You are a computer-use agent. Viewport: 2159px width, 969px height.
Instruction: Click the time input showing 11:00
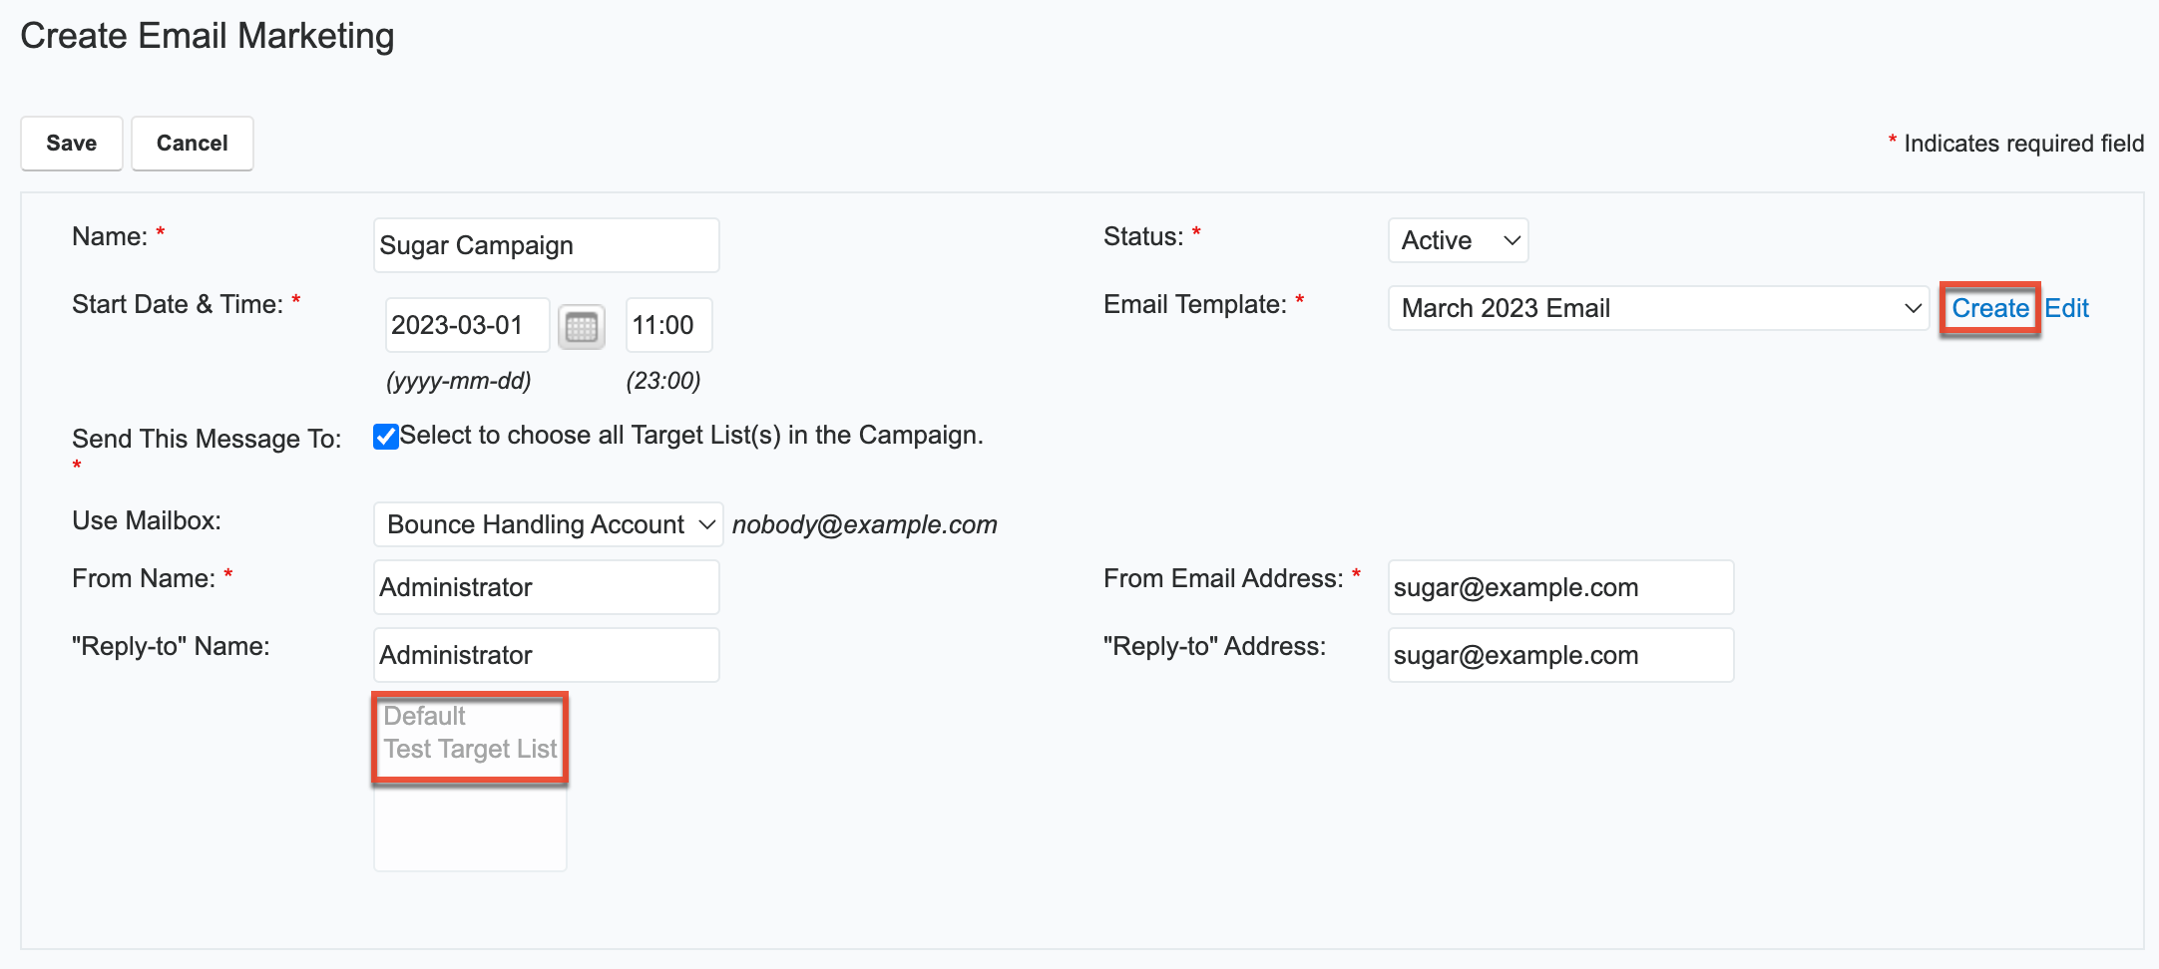click(x=668, y=324)
